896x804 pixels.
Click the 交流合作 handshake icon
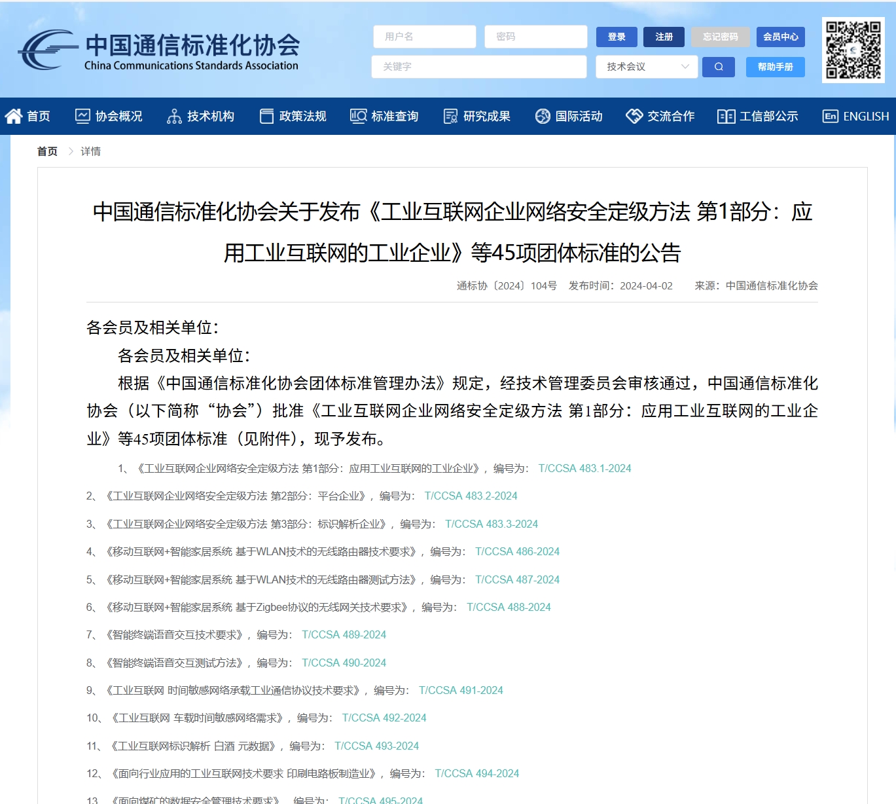(634, 116)
